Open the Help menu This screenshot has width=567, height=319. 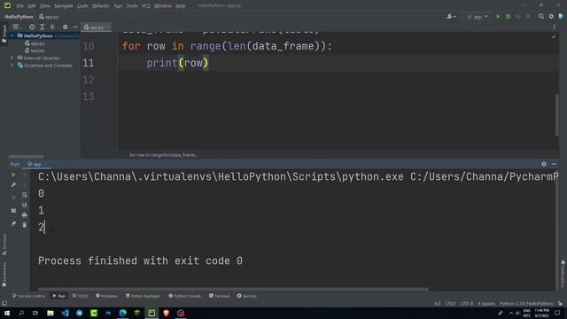[x=181, y=6]
